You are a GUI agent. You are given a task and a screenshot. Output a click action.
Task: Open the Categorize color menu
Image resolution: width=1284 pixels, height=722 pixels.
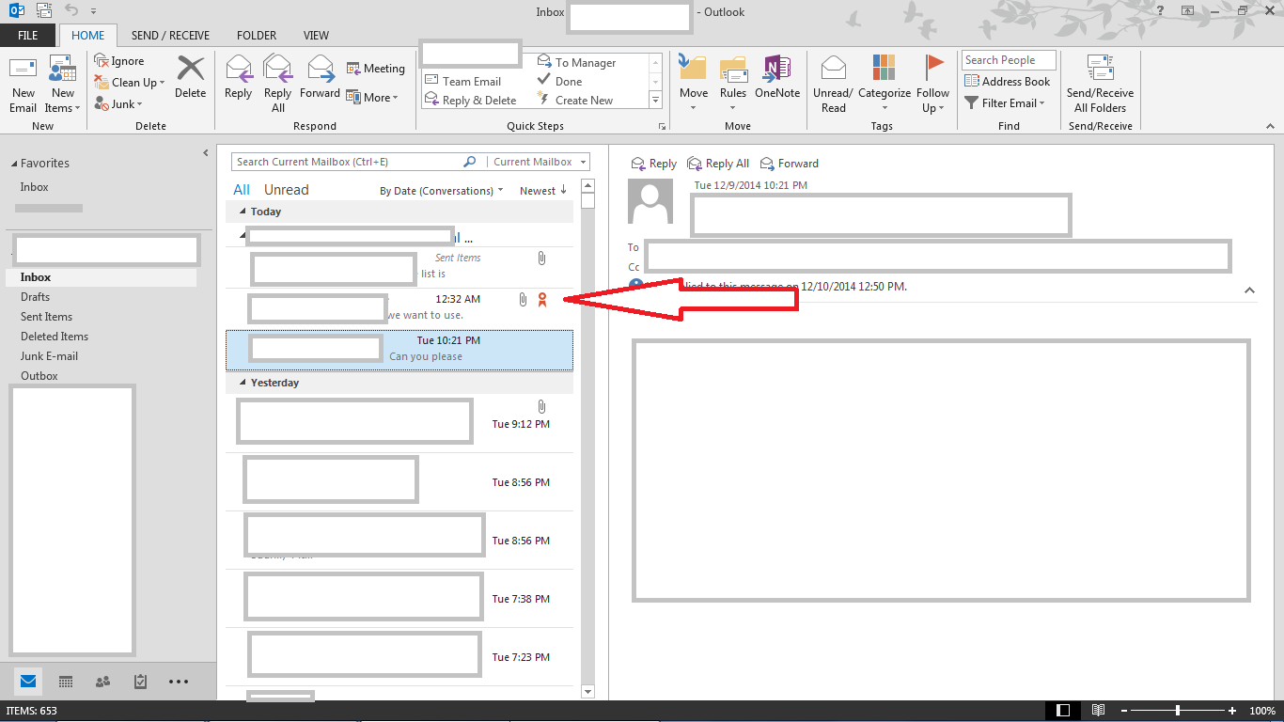coord(885,85)
